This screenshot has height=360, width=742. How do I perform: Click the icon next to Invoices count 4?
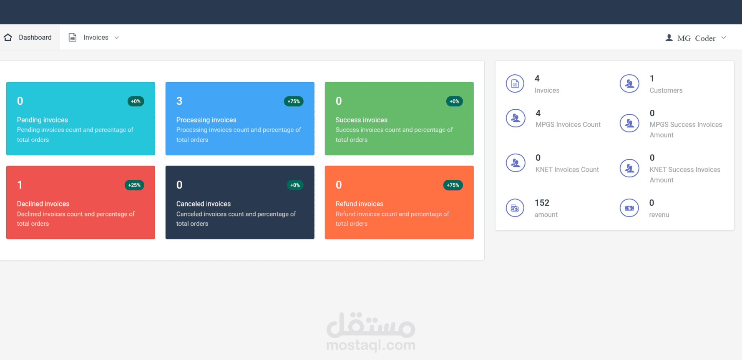click(515, 84)
